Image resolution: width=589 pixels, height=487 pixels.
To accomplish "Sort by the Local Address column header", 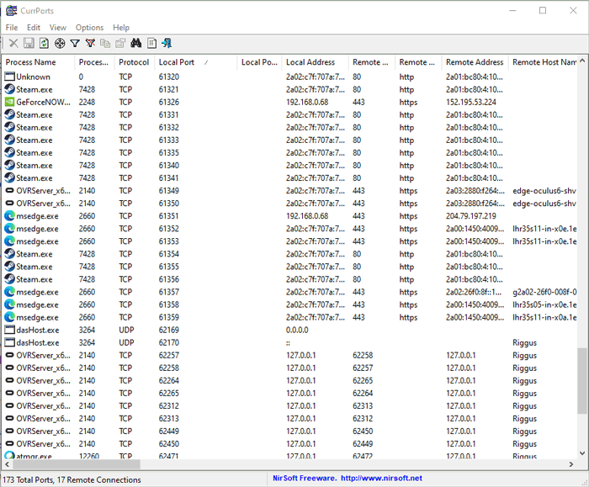I will click(x=316, y=62).
